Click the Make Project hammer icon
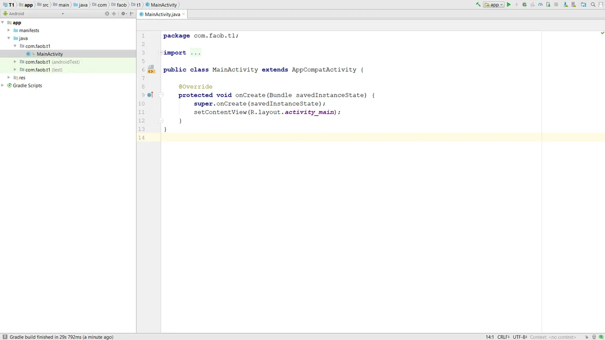This screenshot has width=605, height=340. coord(478,5)
